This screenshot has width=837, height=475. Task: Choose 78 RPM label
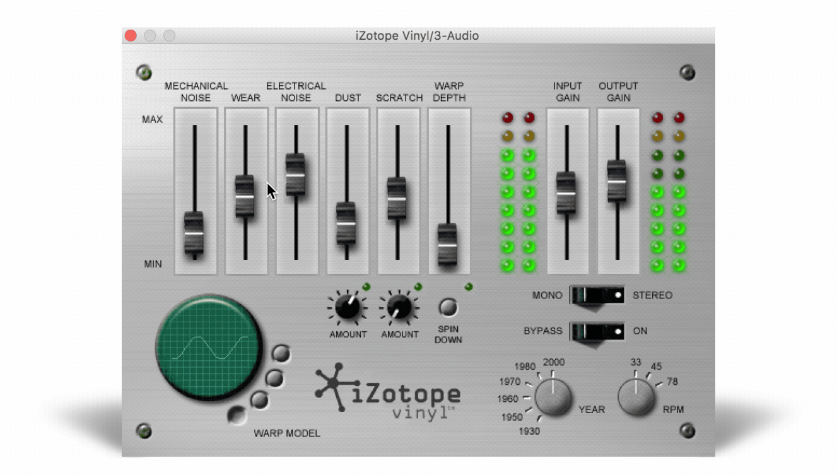pyautogui.click(x=672, y=382)
